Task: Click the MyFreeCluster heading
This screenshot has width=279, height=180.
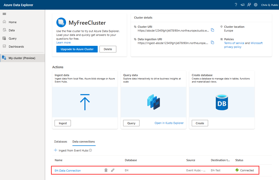Action: [87, 23]
